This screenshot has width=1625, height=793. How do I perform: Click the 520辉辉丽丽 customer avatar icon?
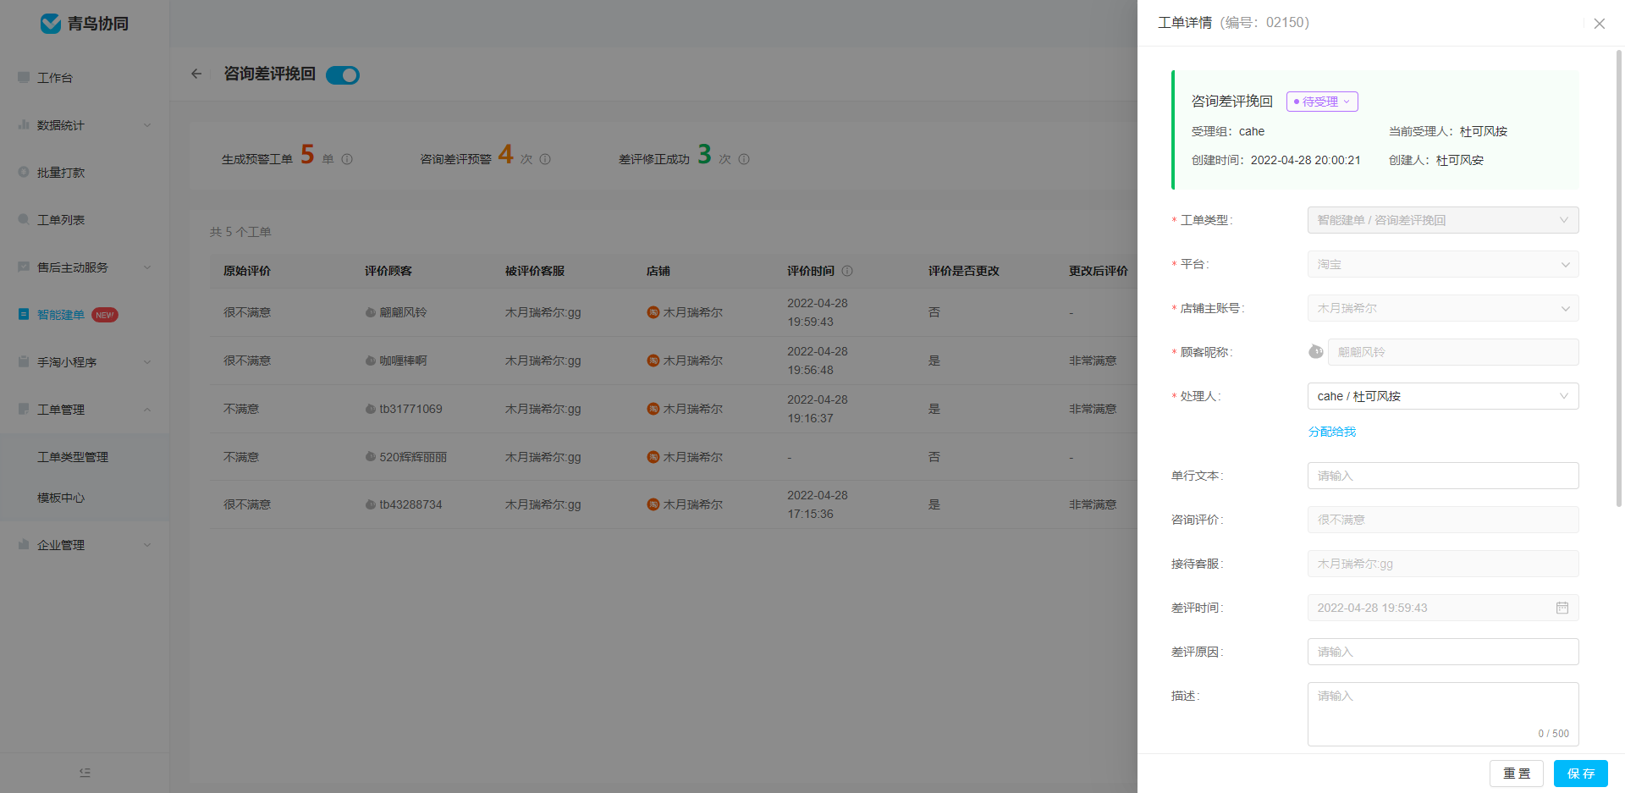pos(371,457)
